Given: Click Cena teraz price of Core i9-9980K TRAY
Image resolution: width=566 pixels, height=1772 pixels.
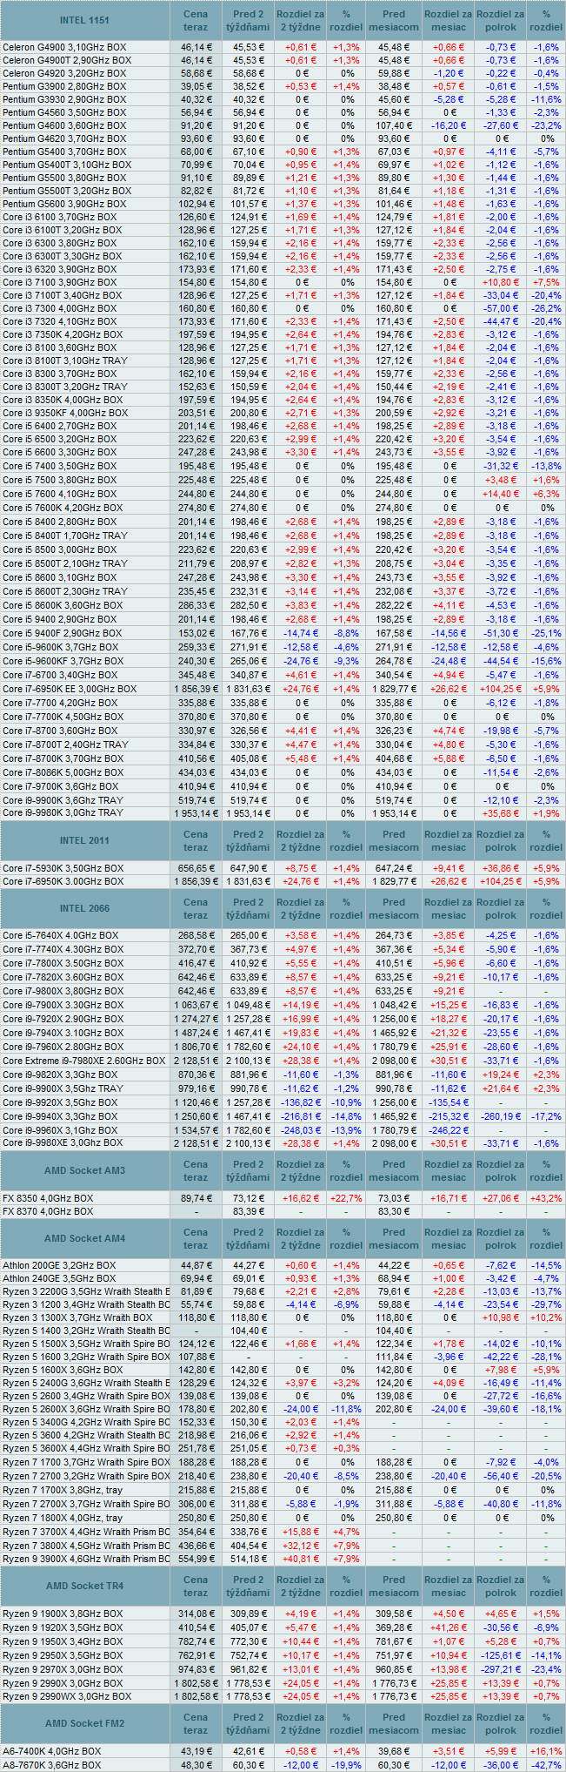Looking at the screenshot, I should click(x=196, y=812).
